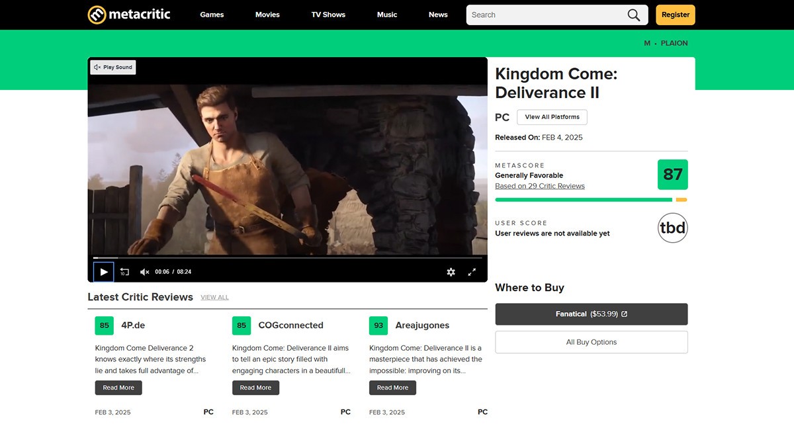The height and width of the screenshot is (440, 794).
Task: Click the search magnifier icon
Action: (x=634, y=15)
